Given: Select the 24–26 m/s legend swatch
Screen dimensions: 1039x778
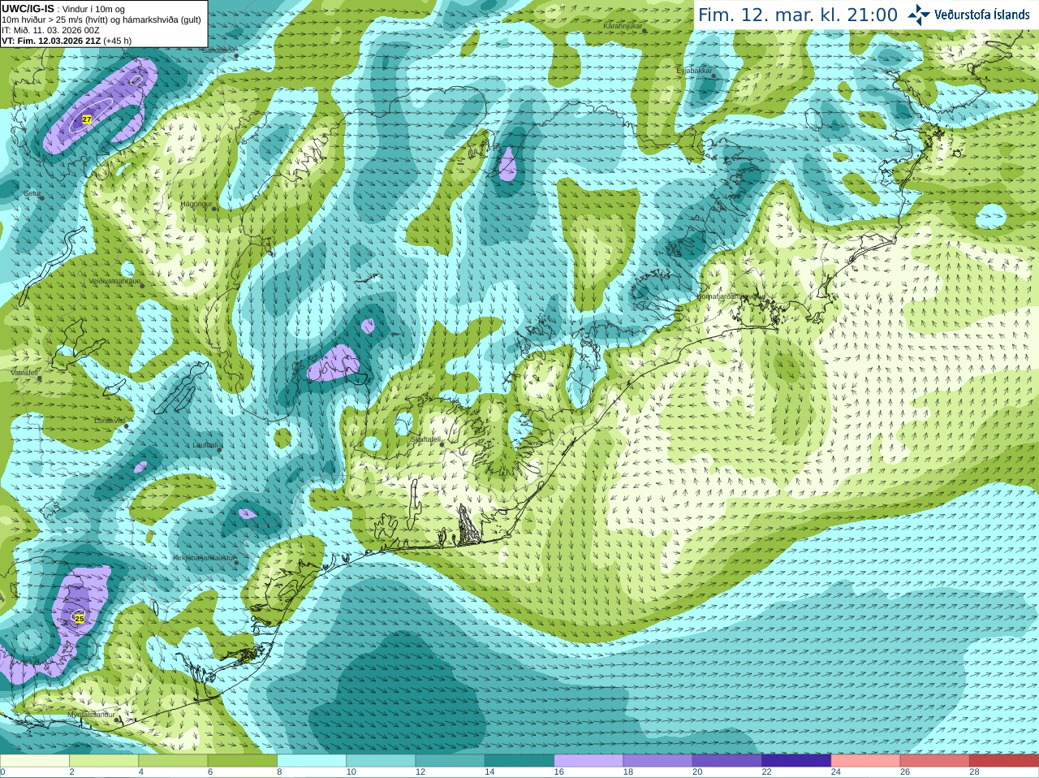Looking at the screenshot, I should coord(865,761).
